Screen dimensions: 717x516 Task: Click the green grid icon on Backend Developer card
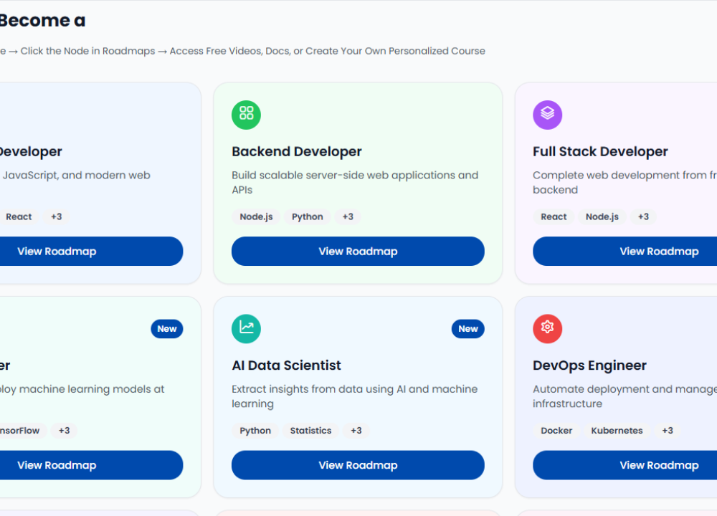pos(246,115)
